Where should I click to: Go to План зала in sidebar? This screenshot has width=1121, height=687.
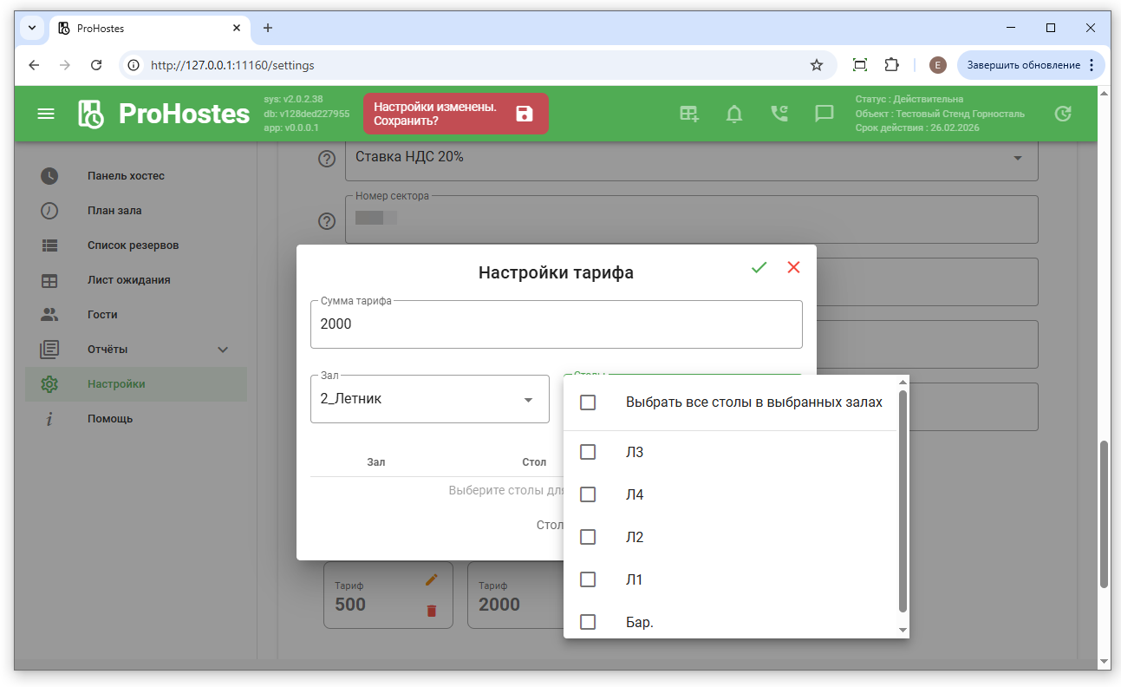coord(114,211)
